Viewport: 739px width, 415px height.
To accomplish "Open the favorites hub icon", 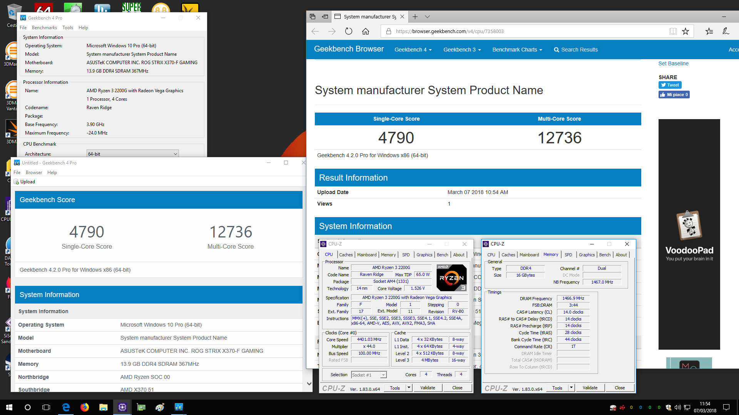I will pyautogui.click(x=709, y=31).
